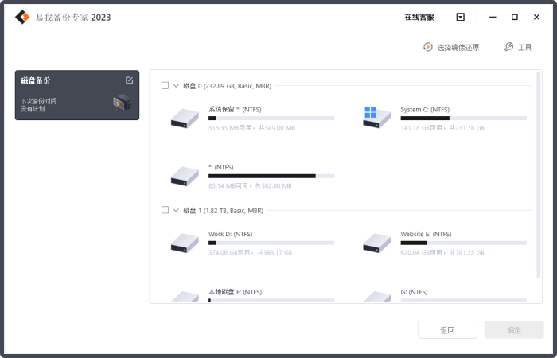The height and width of the screenshot is (358, 557).
Task: Click the disk list vertical scrollbar
Action: click(539, 175)
